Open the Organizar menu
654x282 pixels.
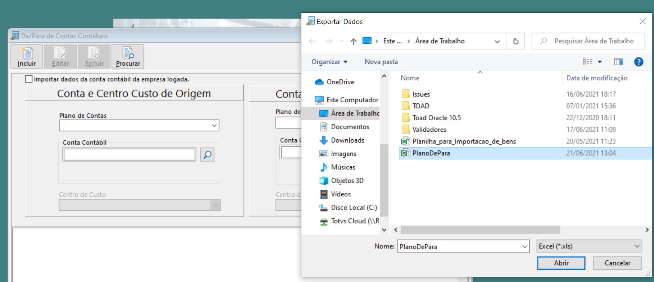pos(329,62)
